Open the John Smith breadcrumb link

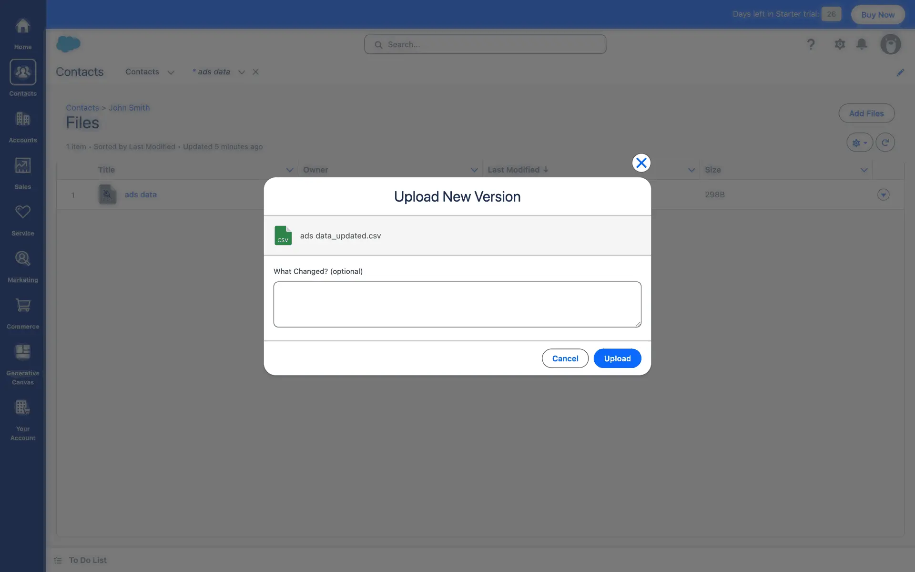click(x=129, y=108)
